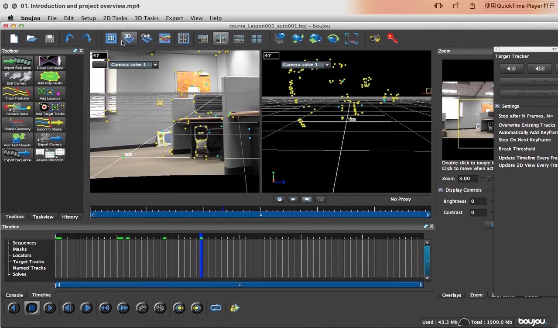Switch to Orth view in toolbar
Image resolution: width=558 pixels, height=328 pixels.
[x=146, y=38]
